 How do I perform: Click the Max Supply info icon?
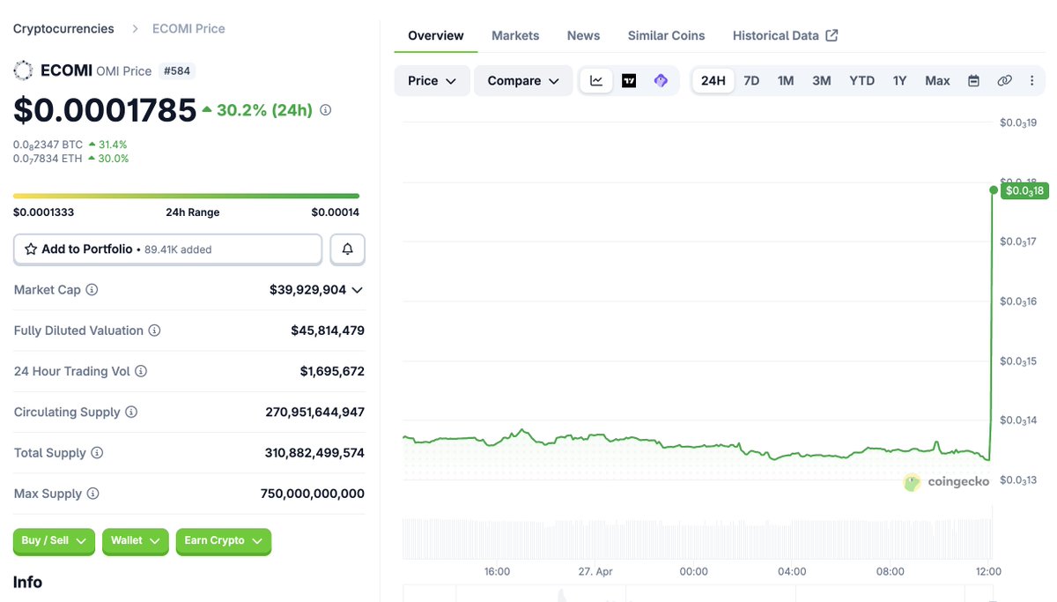click(x=92, y=494)
